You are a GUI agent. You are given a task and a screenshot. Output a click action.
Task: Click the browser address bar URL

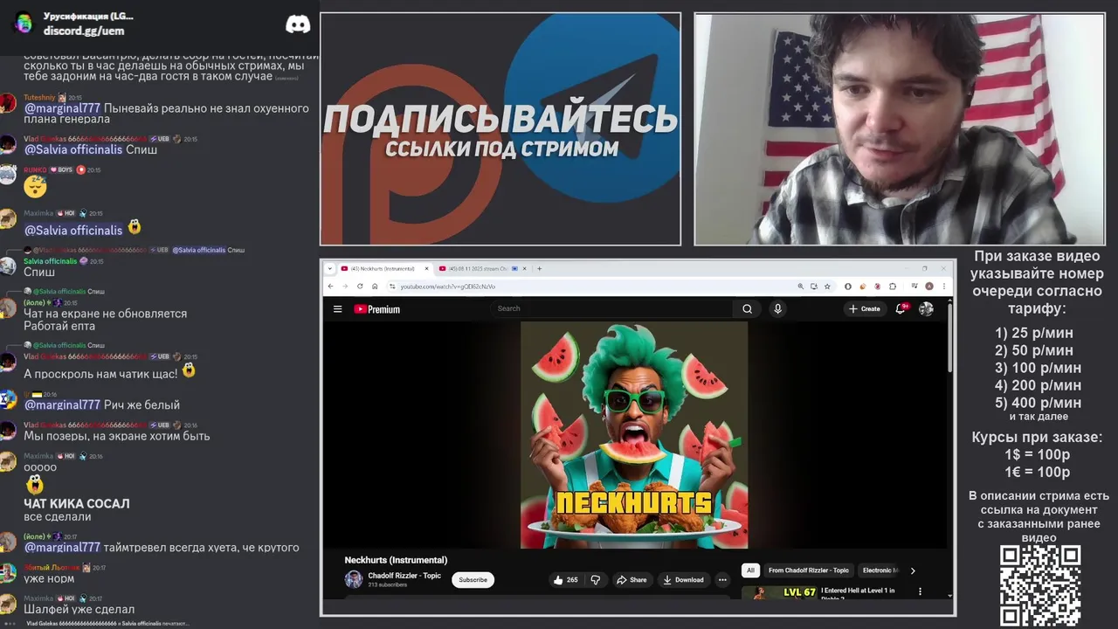(447, 287)
